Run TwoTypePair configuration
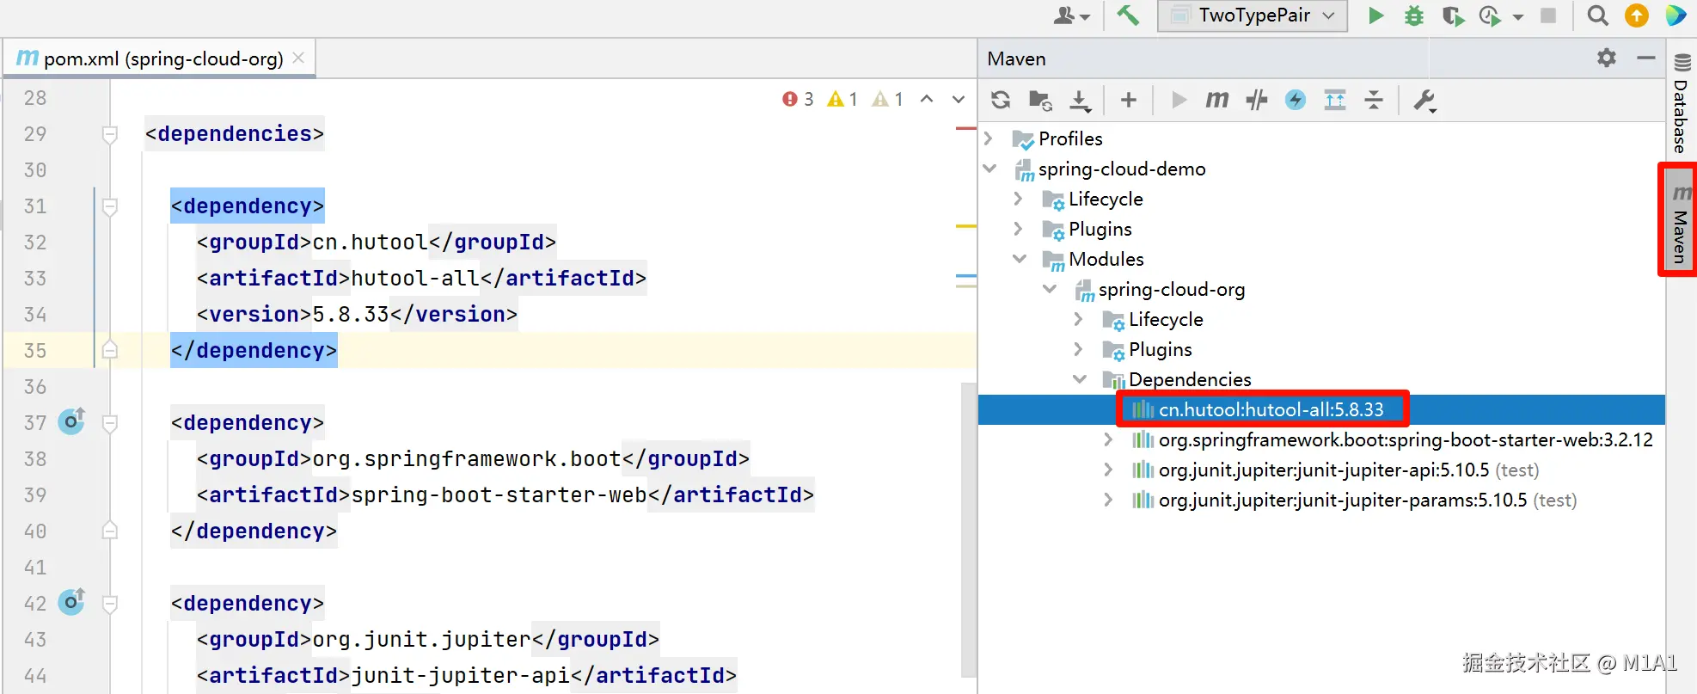Image resolution: width=1697 pixels, height=694 pixels. 1375,15
